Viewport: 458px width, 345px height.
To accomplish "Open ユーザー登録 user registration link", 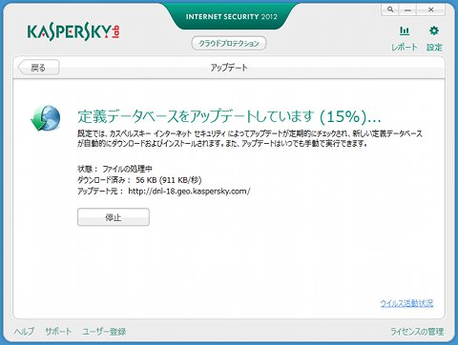I will click(x=104, y=332).
